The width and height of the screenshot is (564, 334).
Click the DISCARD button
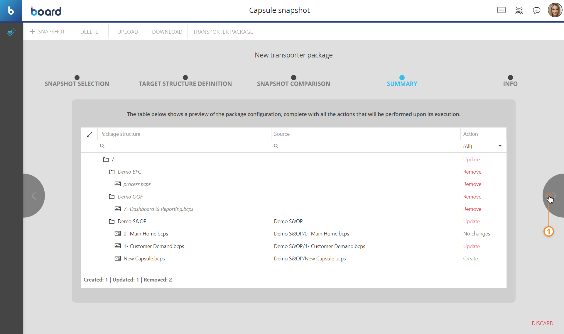(542, 323)
